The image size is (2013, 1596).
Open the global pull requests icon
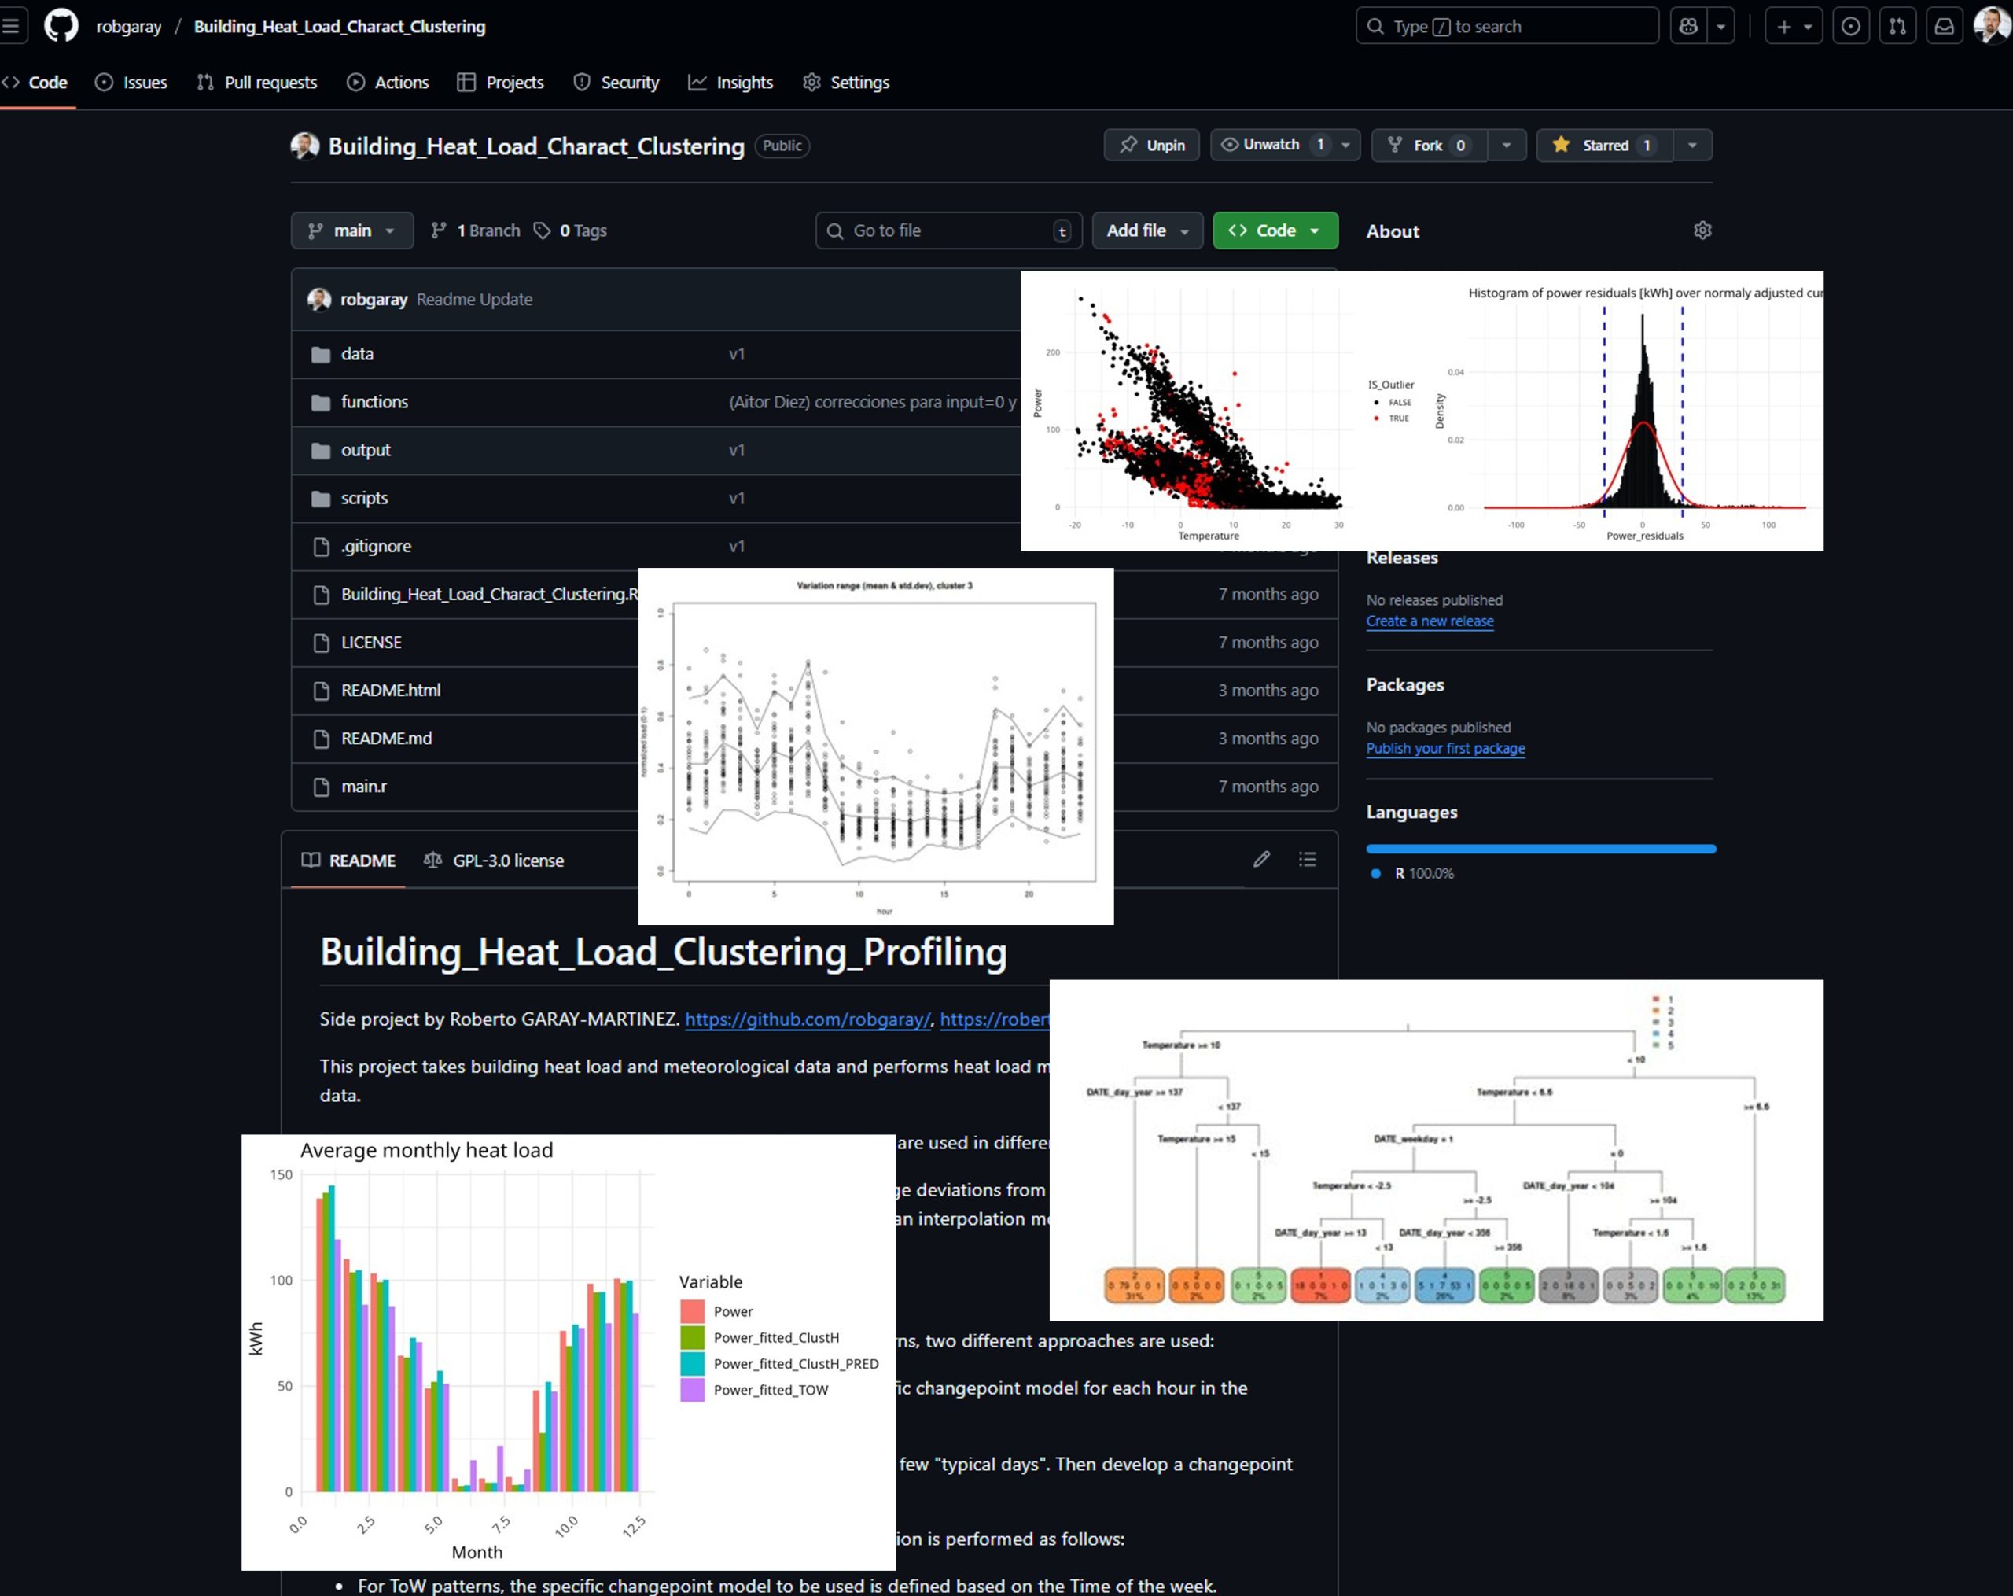(x=1897, y=26)
